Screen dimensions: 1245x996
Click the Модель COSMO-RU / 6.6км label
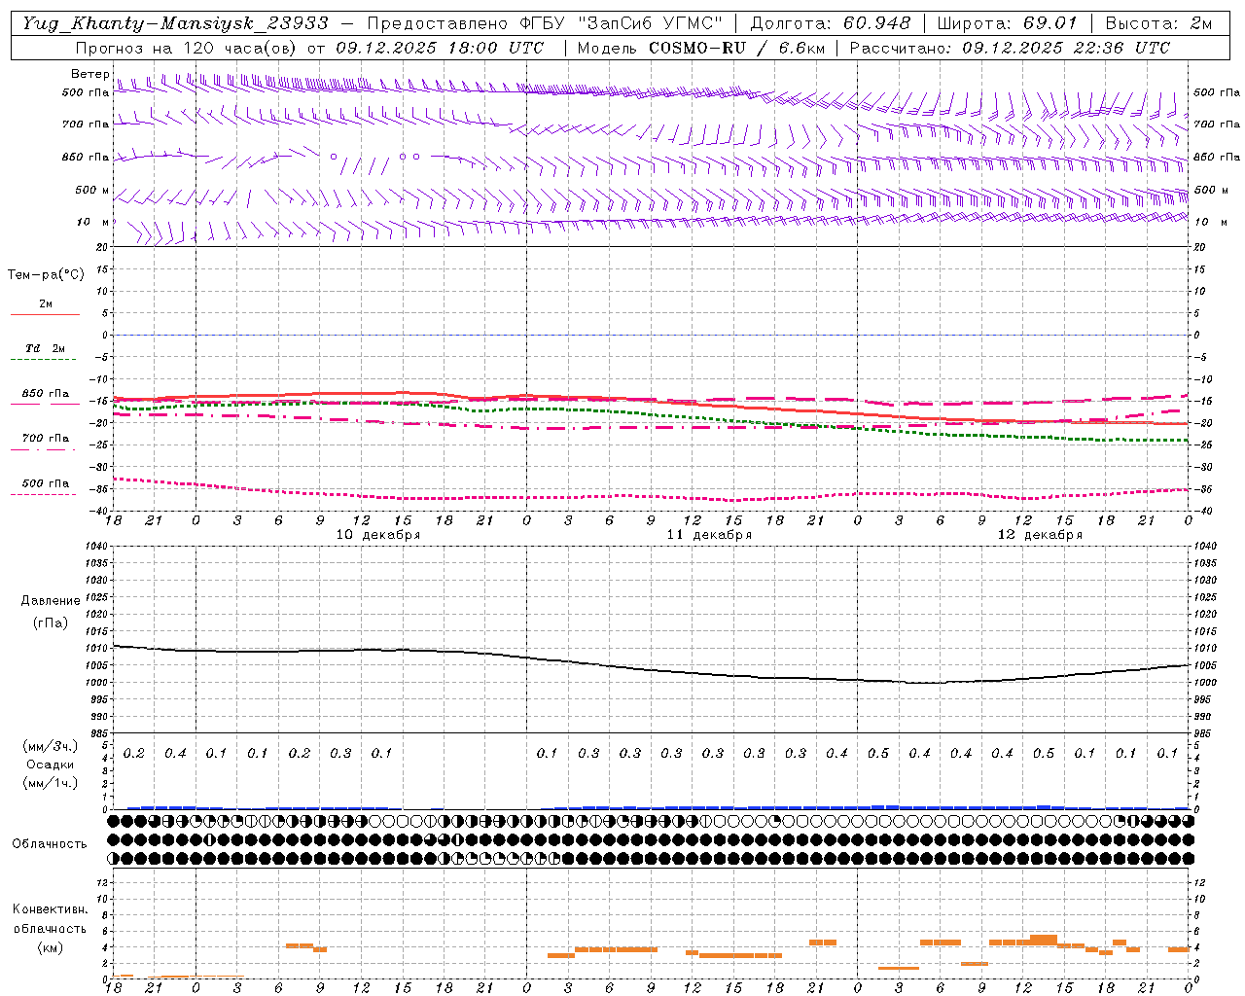(699, 48)
